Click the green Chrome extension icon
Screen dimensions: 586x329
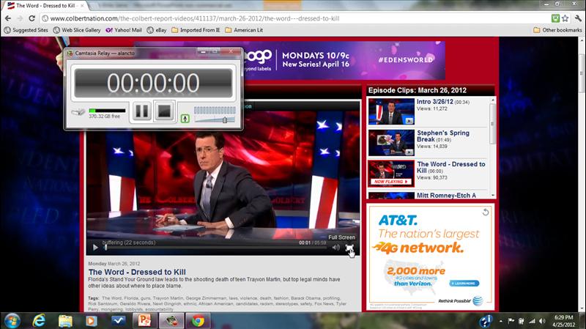pos(555,18)
